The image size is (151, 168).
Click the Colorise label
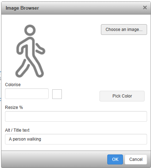[x=13, y=85]
